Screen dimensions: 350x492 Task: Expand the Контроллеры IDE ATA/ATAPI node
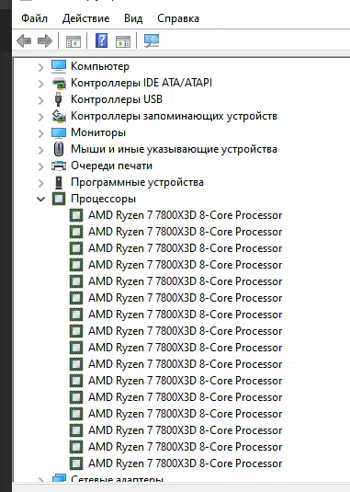tap(40, 84)
